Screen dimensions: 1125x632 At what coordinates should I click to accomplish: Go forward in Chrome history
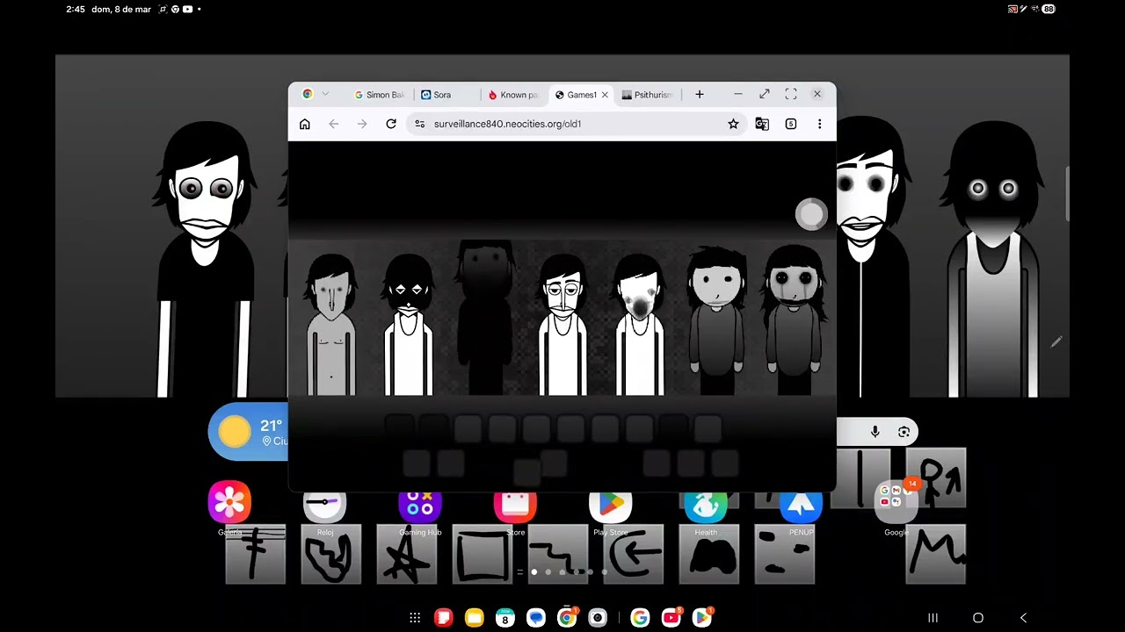click(x=362, y=124)
